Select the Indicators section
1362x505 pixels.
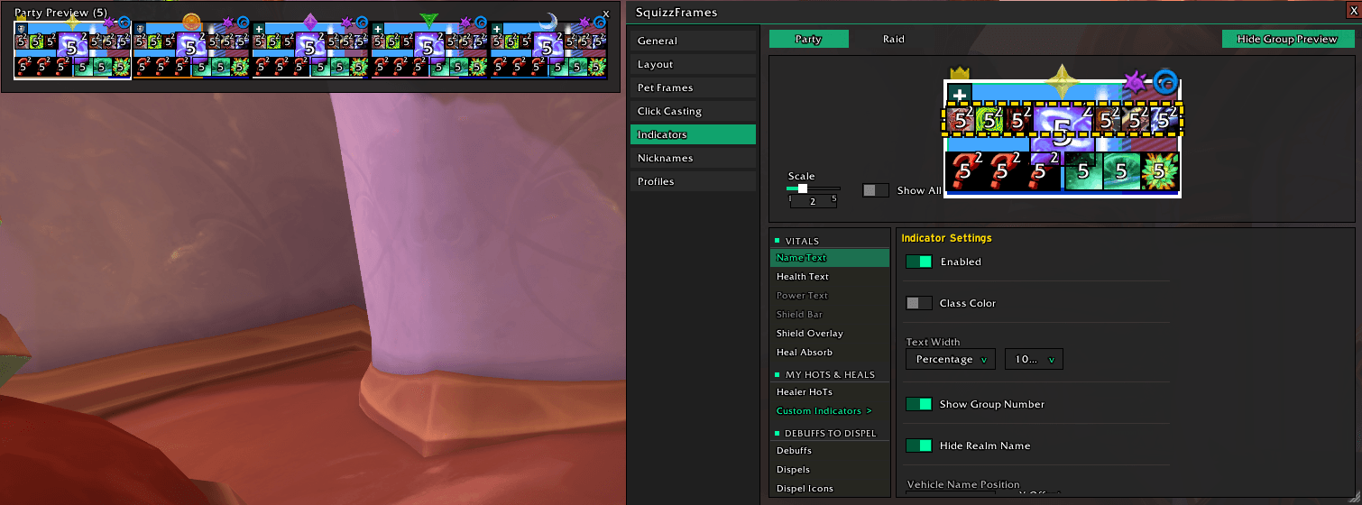[693, 134]
